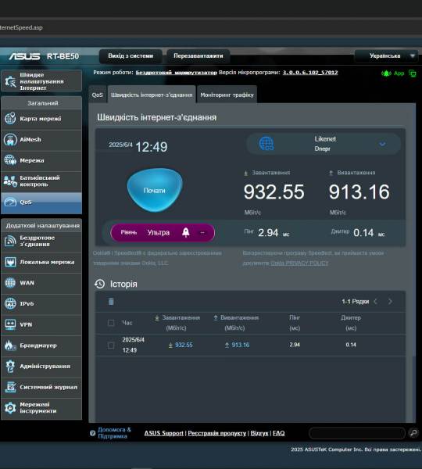Open the FAQ link
The image size is (422, 469).
coord(279,433)
